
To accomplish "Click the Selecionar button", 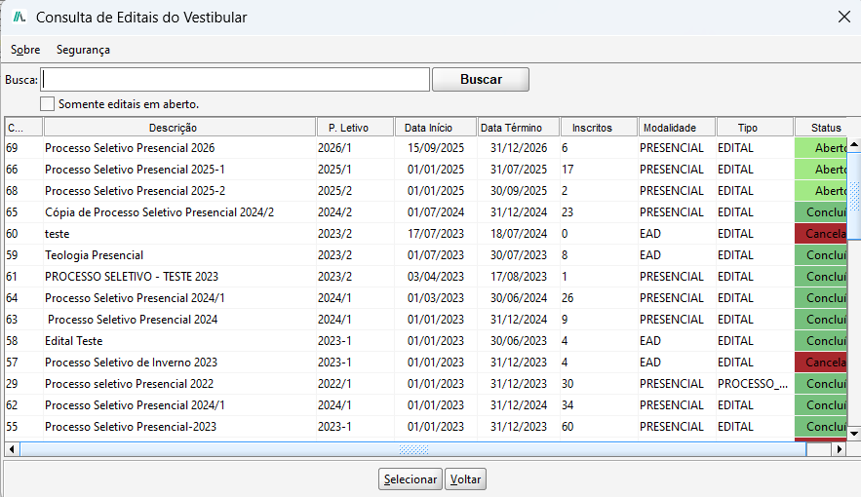I will tap(411, 478).
